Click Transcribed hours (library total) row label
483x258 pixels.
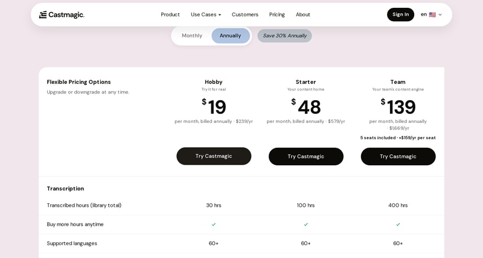tap(84, 206)
